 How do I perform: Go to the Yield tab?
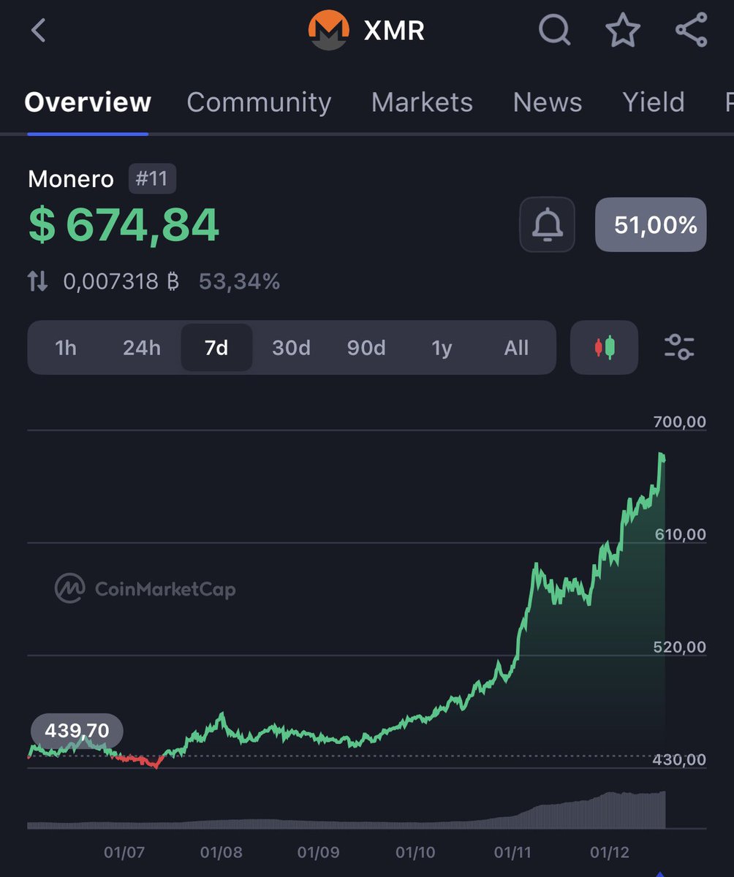[653, 103]
